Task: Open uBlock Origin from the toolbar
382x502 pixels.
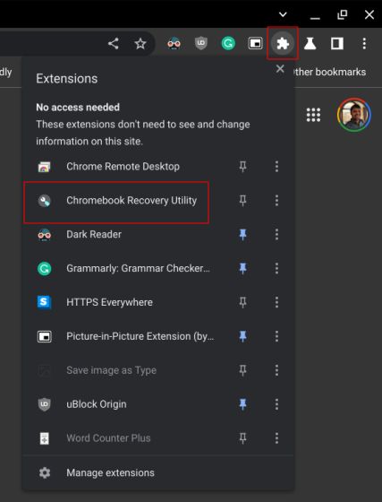Action: pyautogui.click(x=201, y=43)
